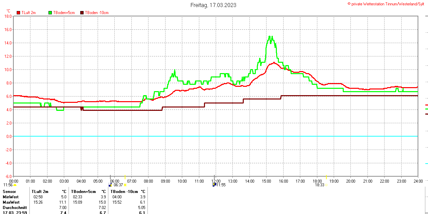Viewport: 428px width, 214px height.
Task: Click the Sensor header in statistics table
Action: click(x=9, y=192)
